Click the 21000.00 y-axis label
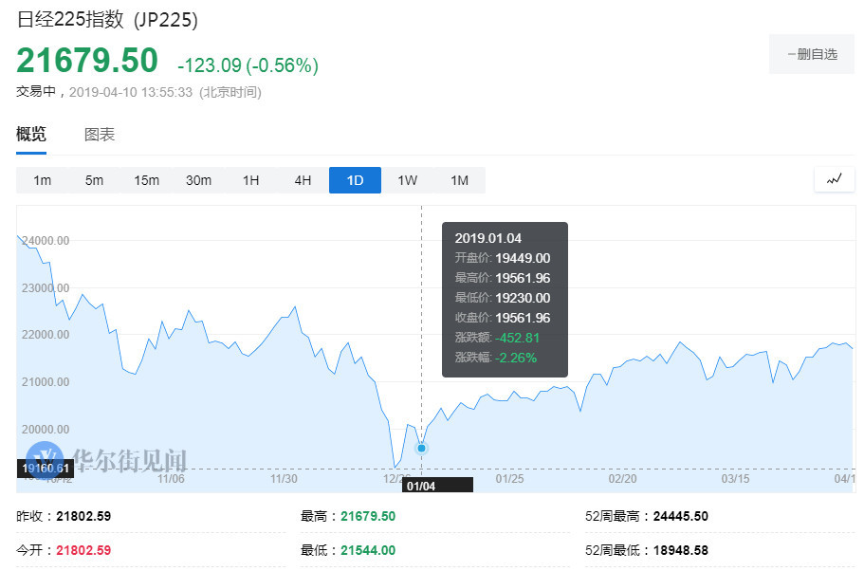 tap(46, 381)
